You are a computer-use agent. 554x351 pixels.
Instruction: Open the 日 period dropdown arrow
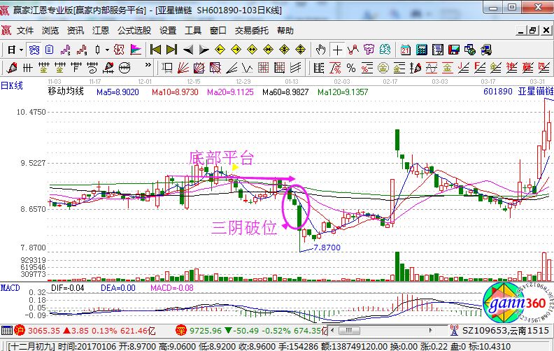pyautogui.click(x=22, y=50)
